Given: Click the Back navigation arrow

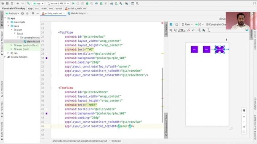Looking at the screenshot, I should (x=18, y=4).
